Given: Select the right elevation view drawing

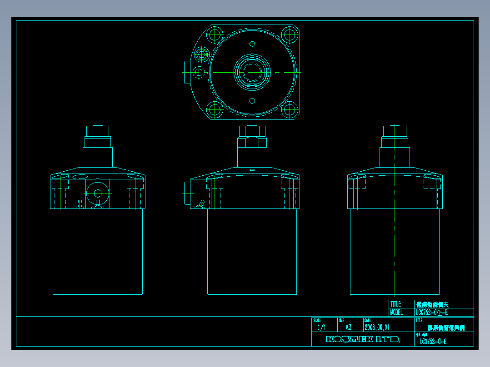Looking at the screenshot, I should pos(395,210).
